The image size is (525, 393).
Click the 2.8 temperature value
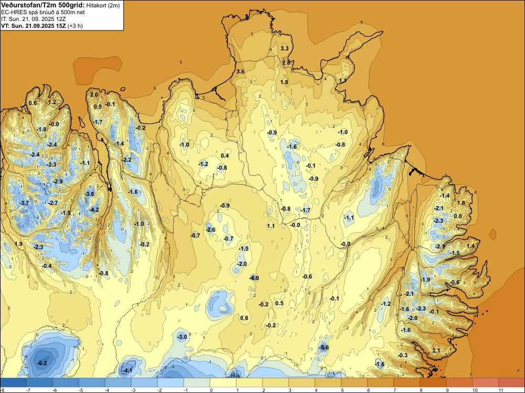(x=286, y=63)
